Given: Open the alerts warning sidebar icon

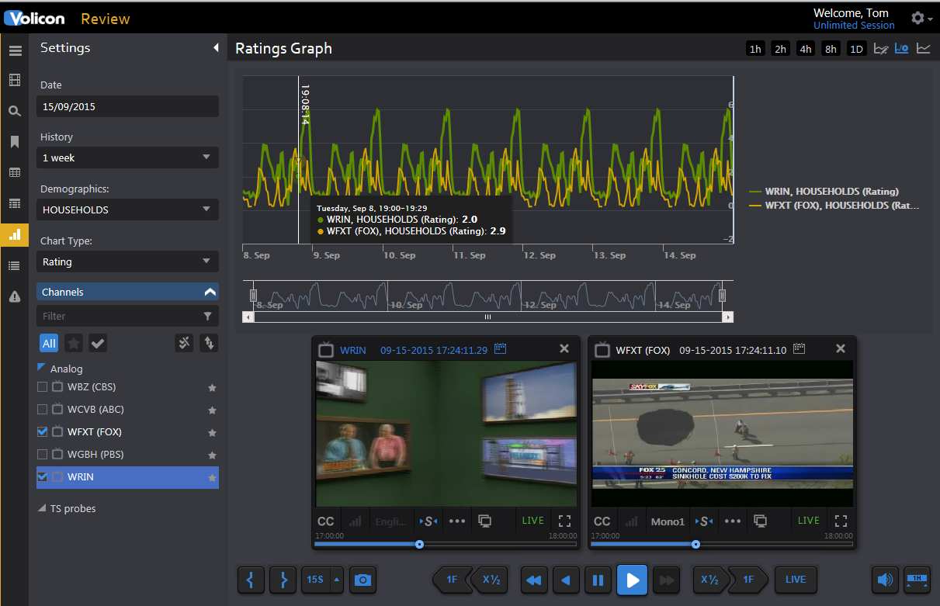Looking at the screenshot, I should pyautogui.click(x=14, y=296).
